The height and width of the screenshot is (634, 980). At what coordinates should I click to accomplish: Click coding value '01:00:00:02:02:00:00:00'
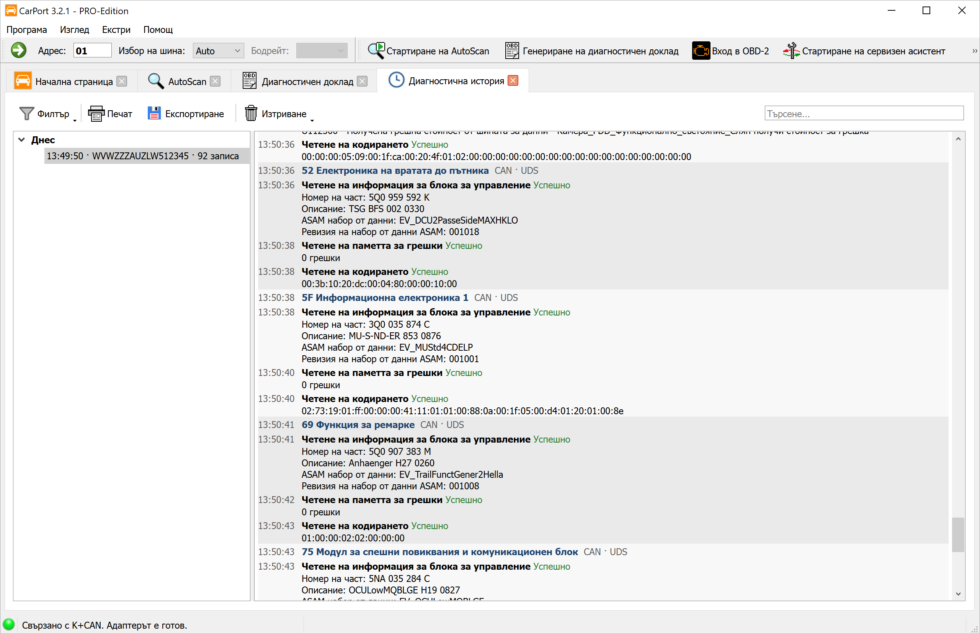click(x=353, y=538)
